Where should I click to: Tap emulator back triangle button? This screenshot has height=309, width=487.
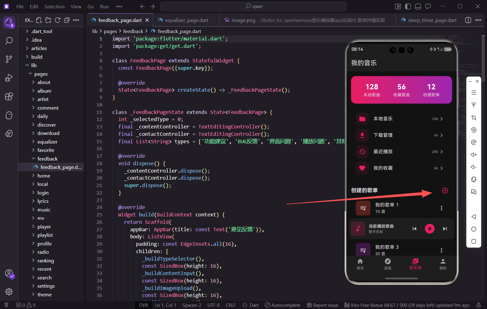coord(474,217)
